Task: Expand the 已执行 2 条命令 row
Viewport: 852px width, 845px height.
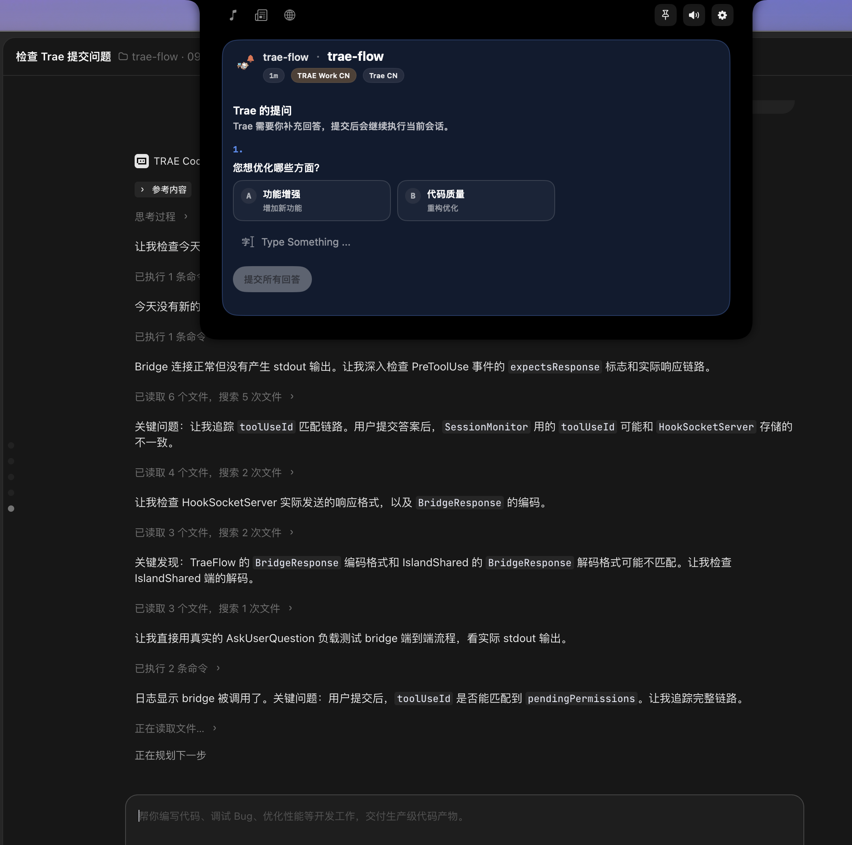Action: [177, 668]
